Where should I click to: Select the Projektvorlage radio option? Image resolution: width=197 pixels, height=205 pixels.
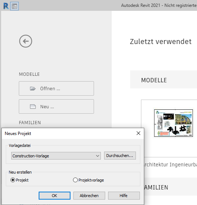[x=88, y=180]
